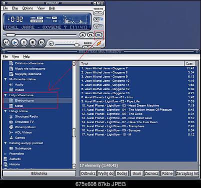Click the Biblioteka button
This screenshot has height=188, width=201.
(39, 174)
